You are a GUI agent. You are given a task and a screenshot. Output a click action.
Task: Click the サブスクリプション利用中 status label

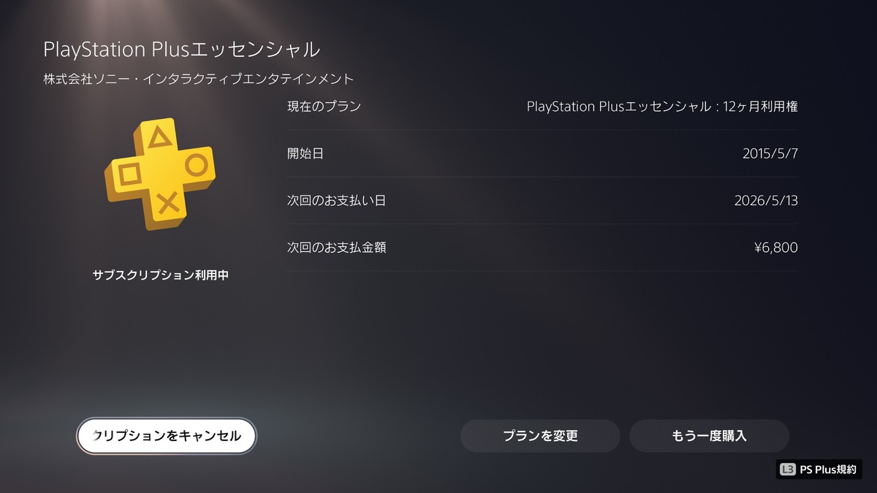pyautogui.click(x=161, y=275)
